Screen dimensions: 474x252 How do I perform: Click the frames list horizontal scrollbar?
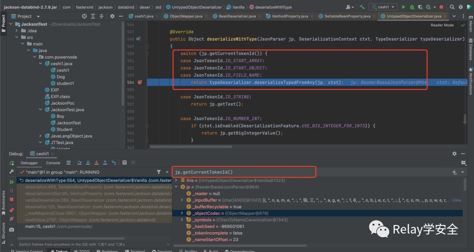[71, 238]
